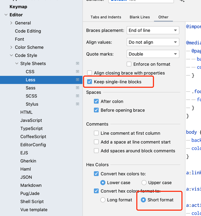Open TypeScript code style

pos(31,129)
